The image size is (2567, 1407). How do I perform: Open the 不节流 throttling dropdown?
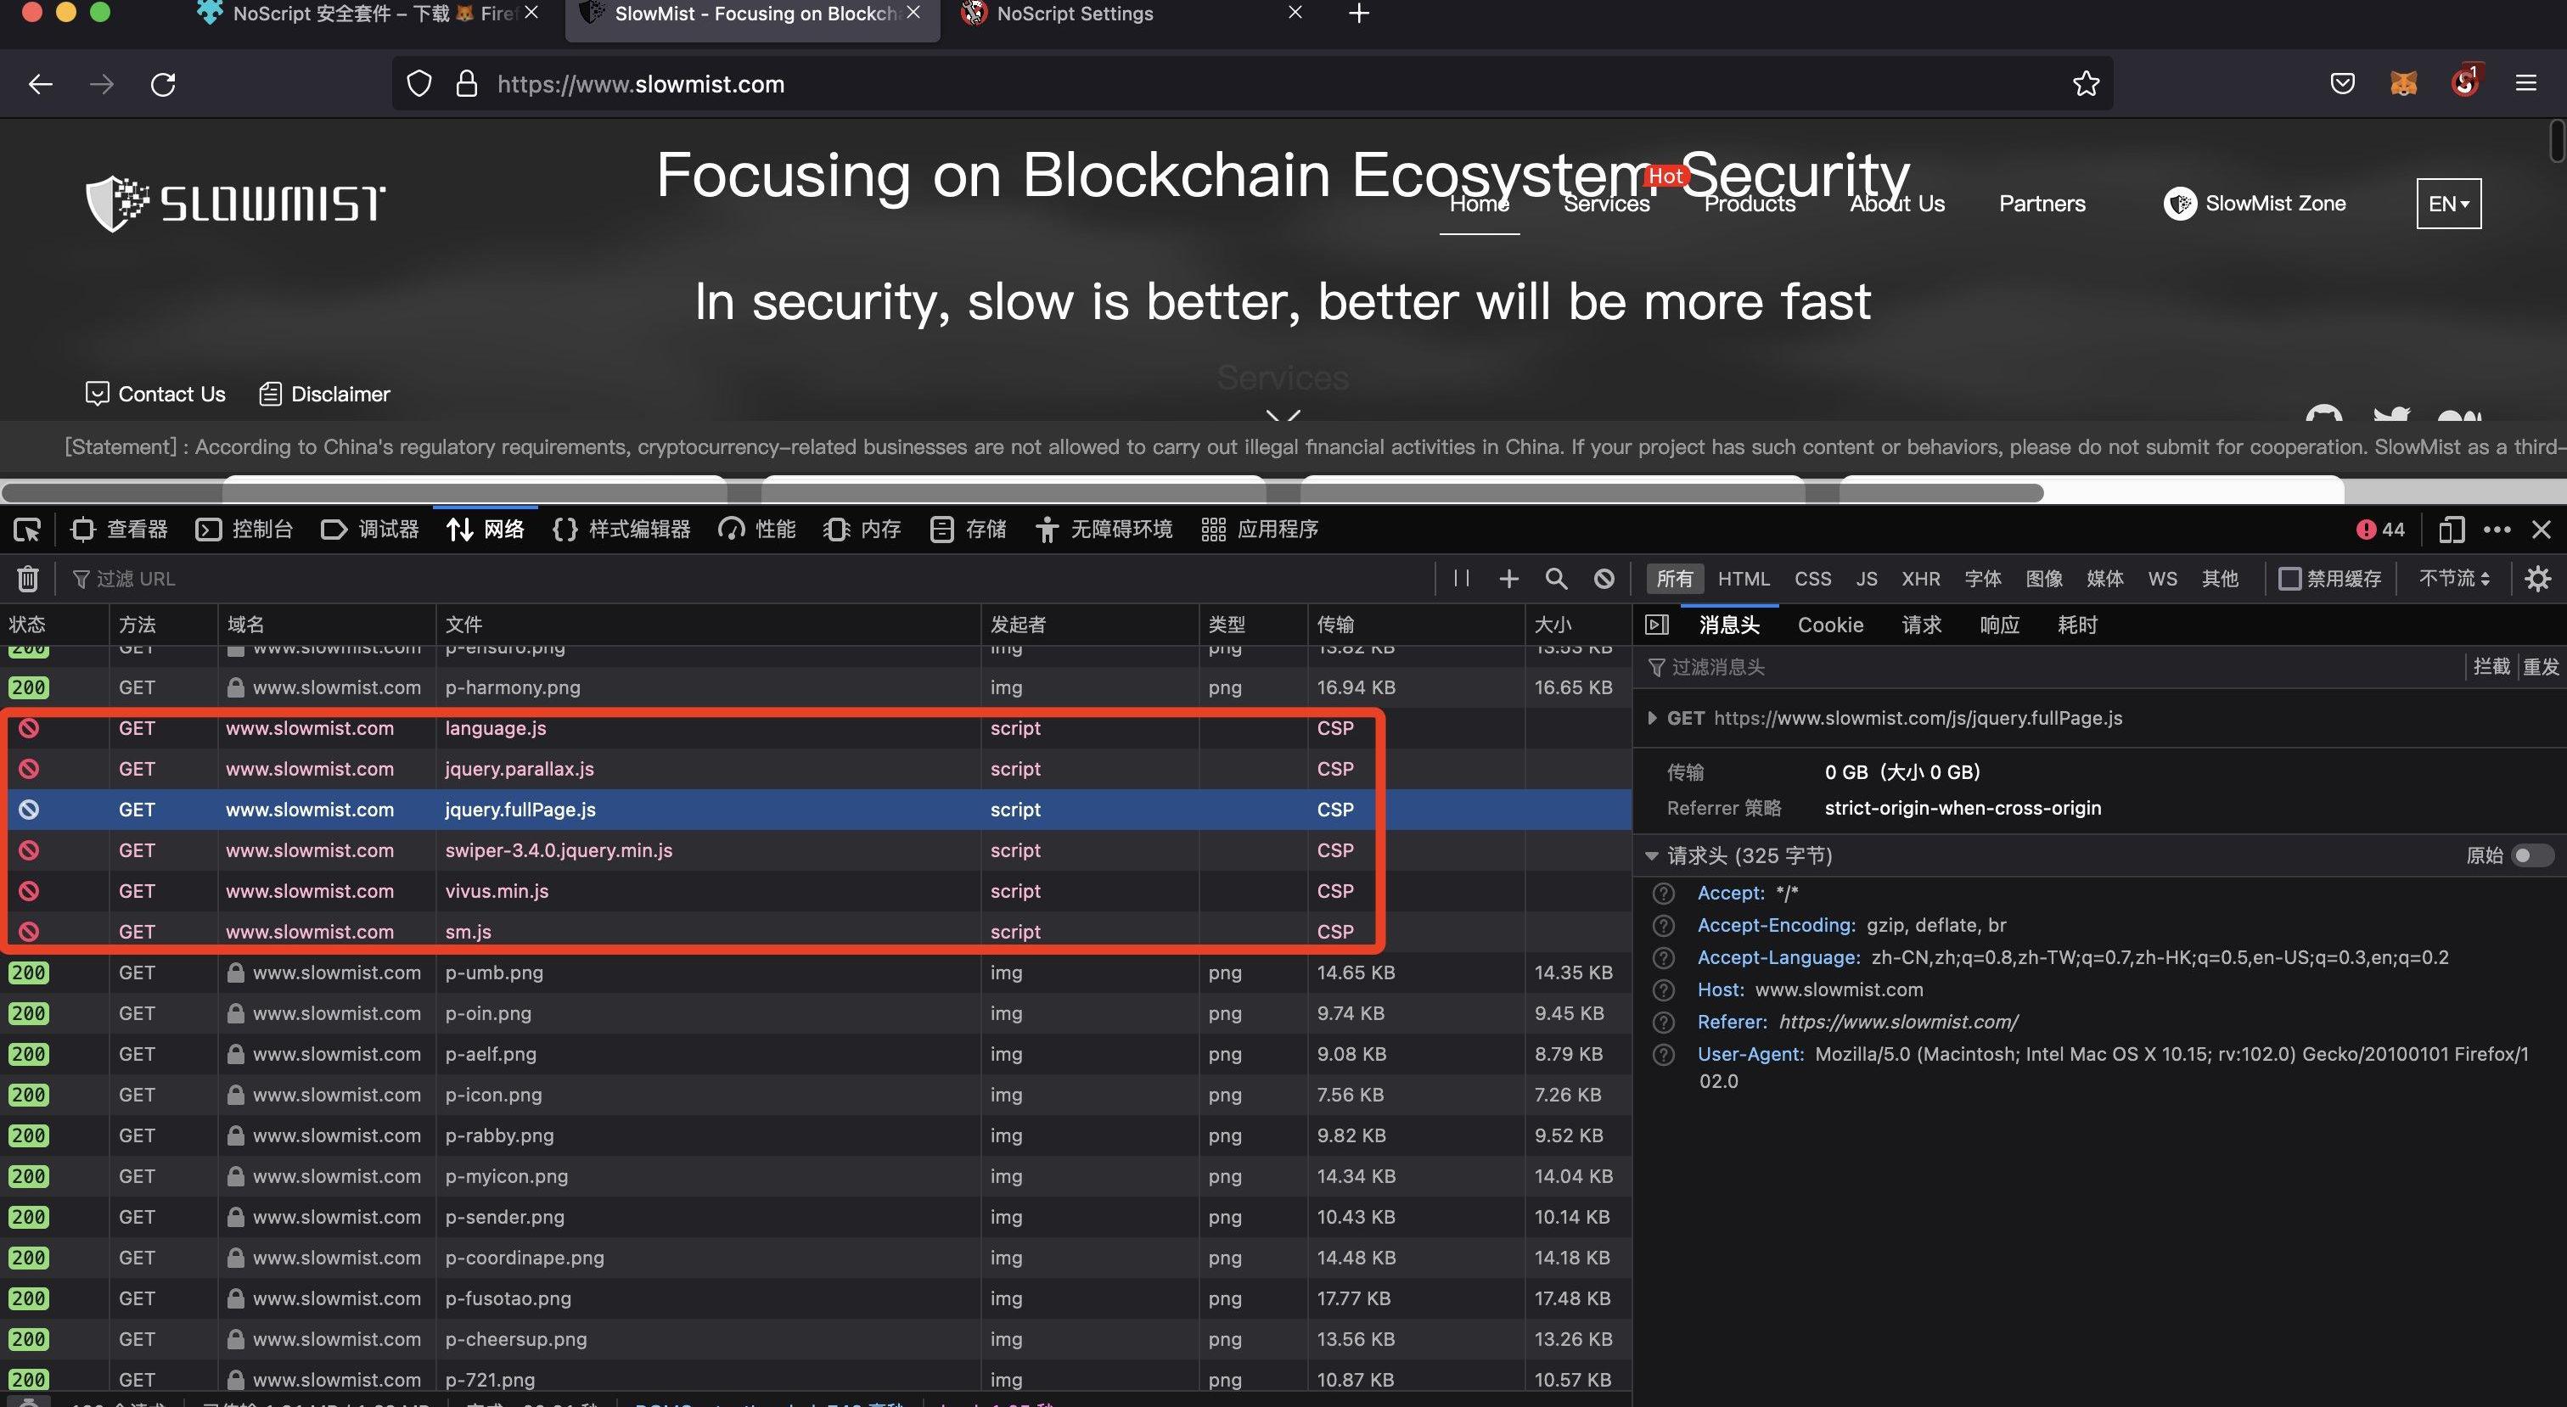(x=2453, y=579)
